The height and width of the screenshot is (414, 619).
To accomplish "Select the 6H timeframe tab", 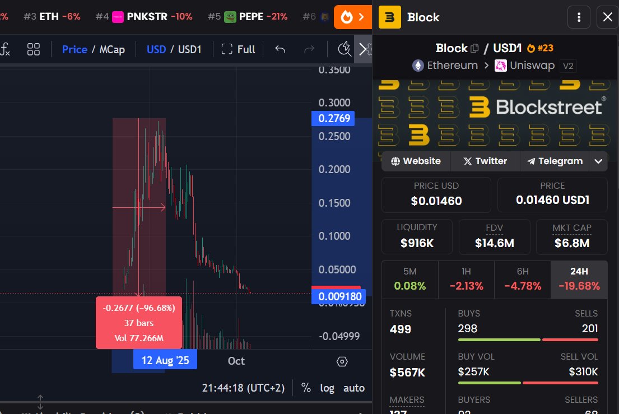I will pos(523,279).
